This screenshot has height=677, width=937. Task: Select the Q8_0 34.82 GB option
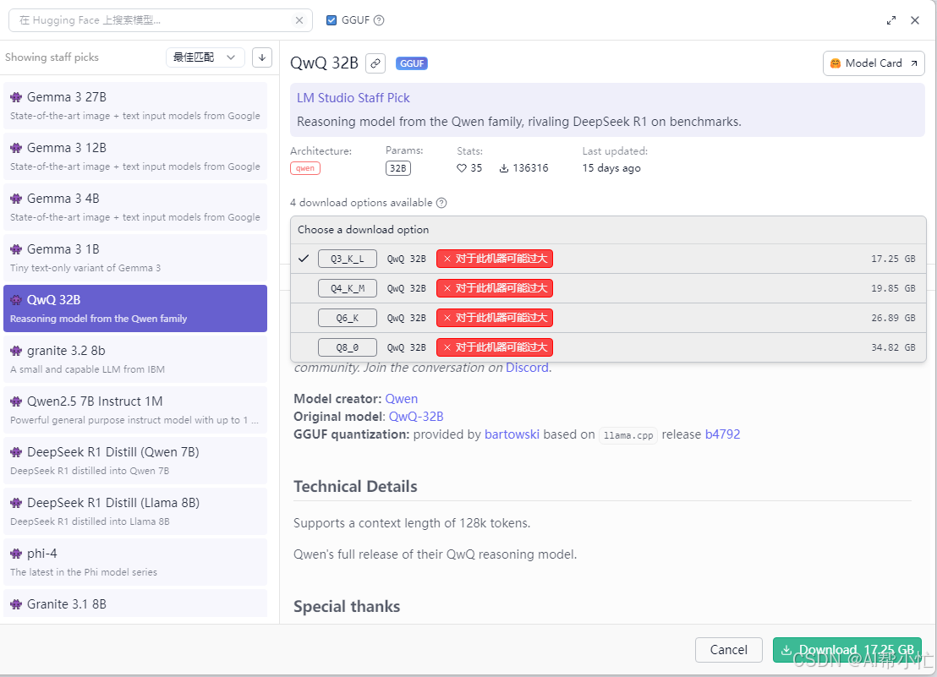pos(608,347)
